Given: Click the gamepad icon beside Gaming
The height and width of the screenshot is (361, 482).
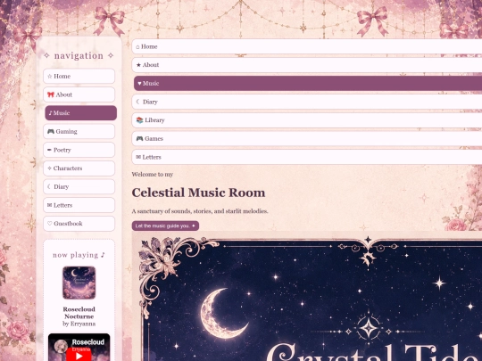Looking at the screenshot, I should 51,131.
